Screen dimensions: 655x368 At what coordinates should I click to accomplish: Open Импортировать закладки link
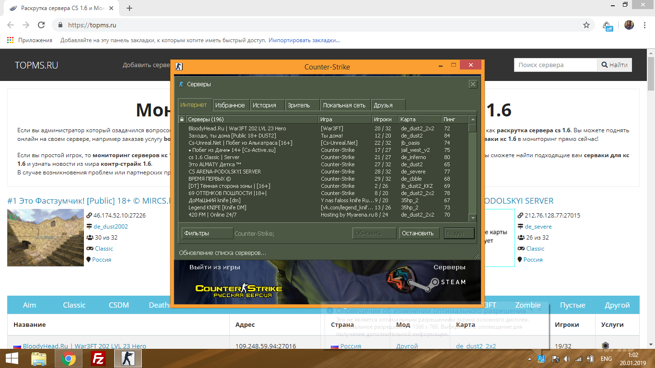click(304, 40)
